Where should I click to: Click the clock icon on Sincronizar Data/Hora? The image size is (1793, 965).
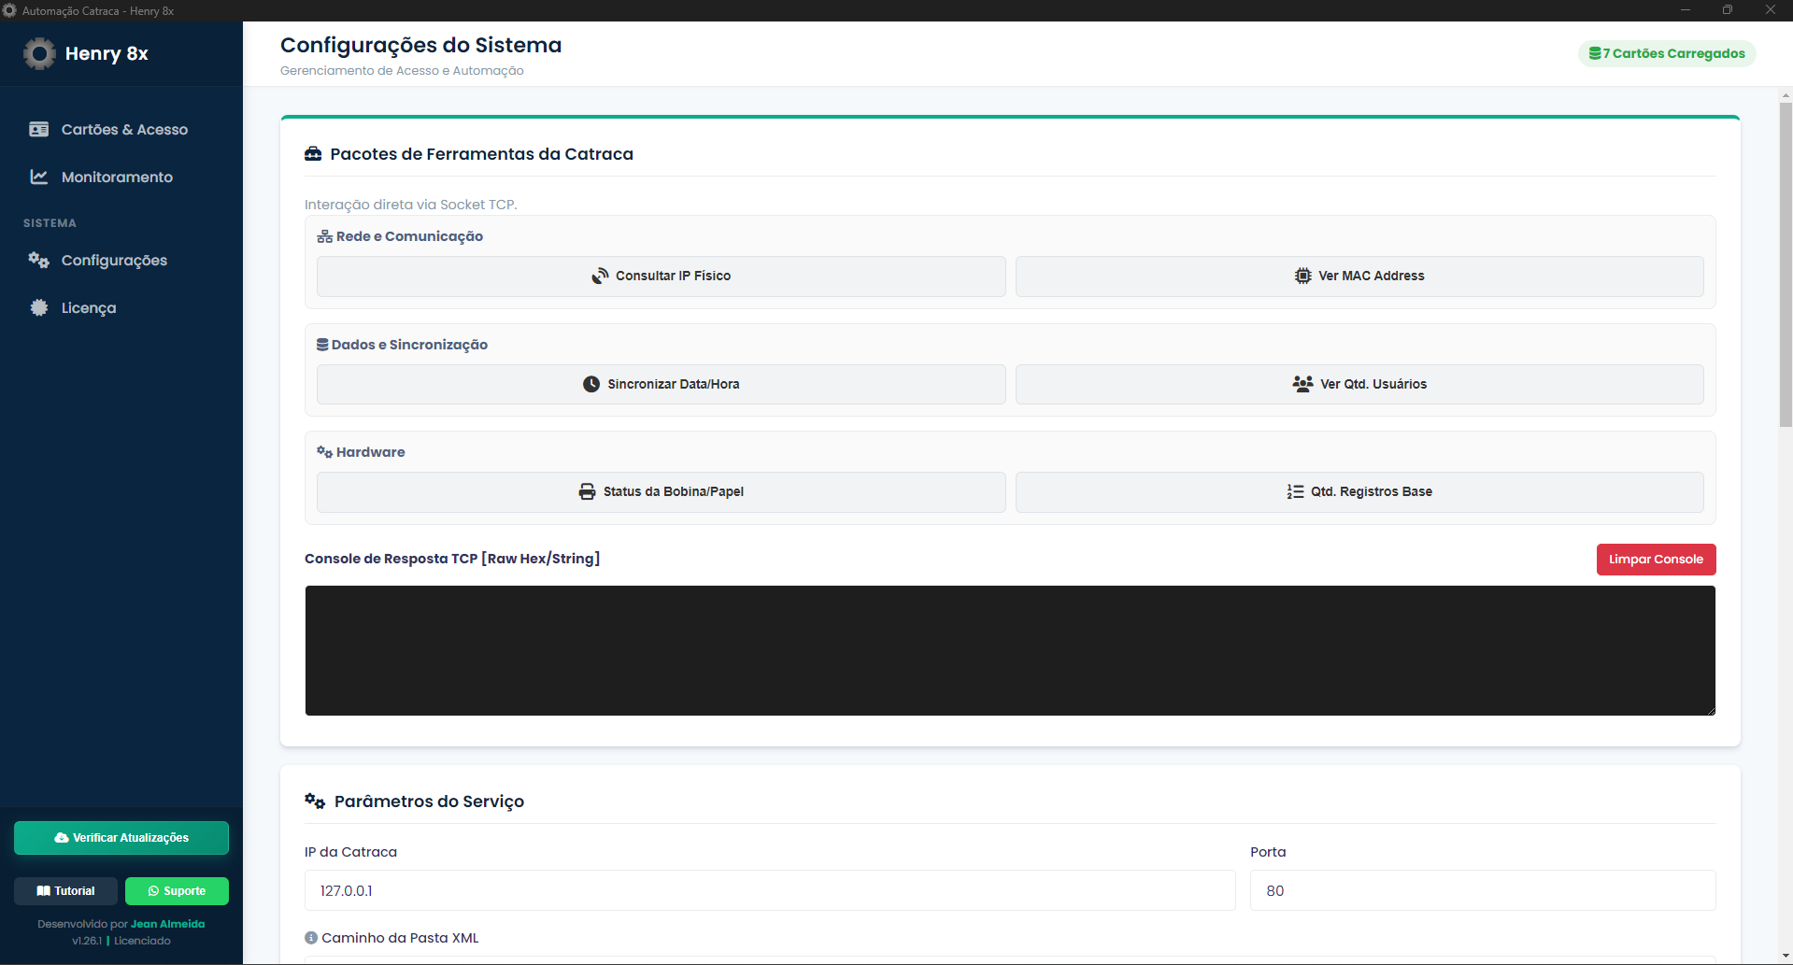[591, 384]
